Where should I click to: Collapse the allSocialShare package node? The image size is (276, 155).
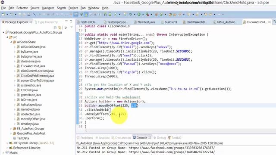coord(11,42)
